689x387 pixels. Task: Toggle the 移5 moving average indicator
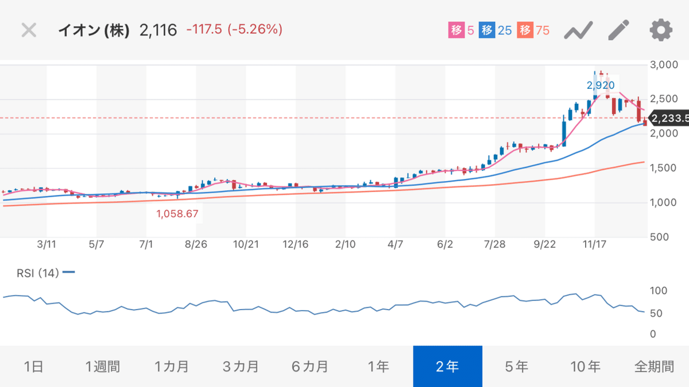point(461,29)
